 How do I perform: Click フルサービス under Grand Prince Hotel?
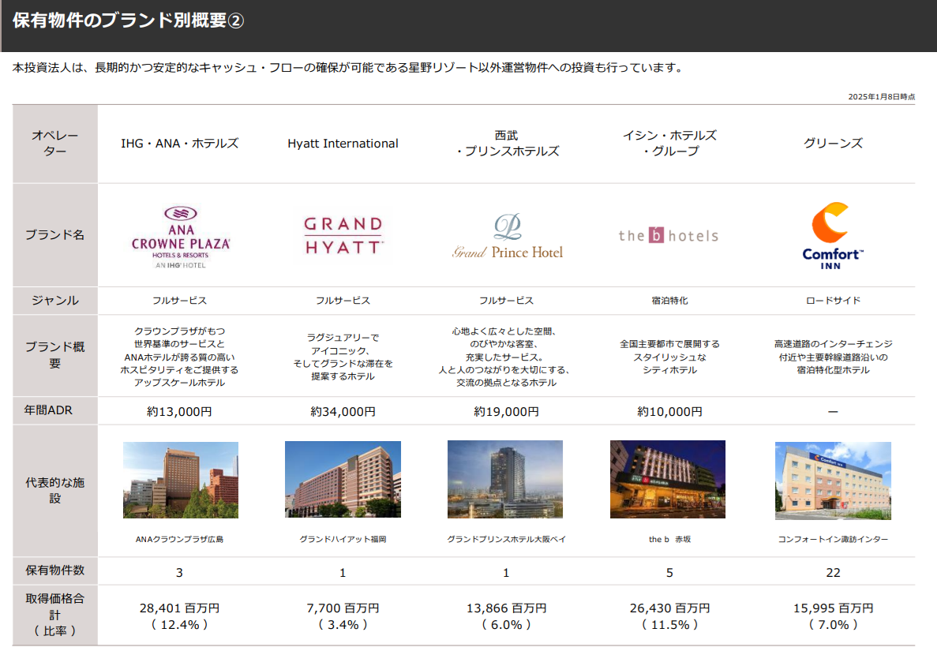pyautogui.click(x=506, y=301)
